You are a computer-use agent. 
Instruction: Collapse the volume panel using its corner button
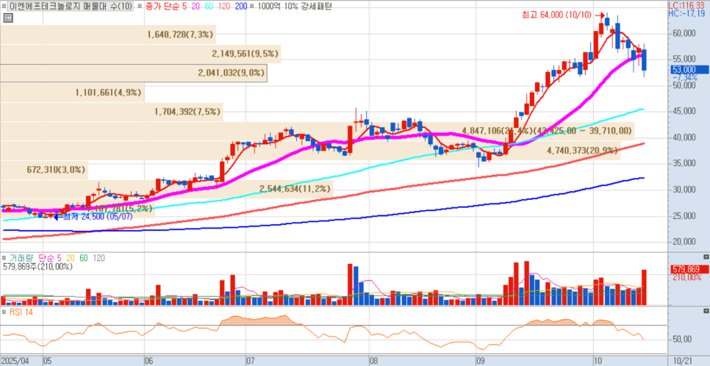coord(706,257)
